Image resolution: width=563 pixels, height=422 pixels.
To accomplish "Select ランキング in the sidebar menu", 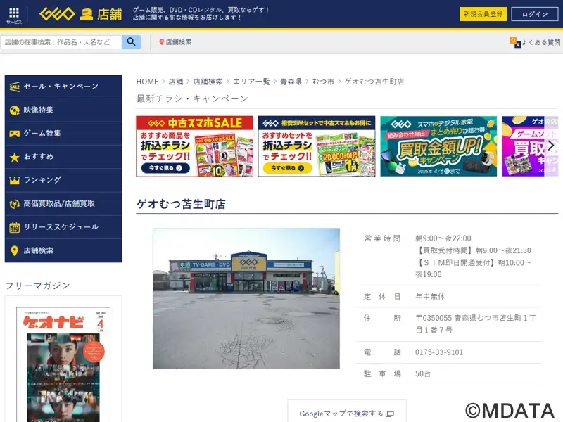I will pyautogui.click(x=63, y=181).
